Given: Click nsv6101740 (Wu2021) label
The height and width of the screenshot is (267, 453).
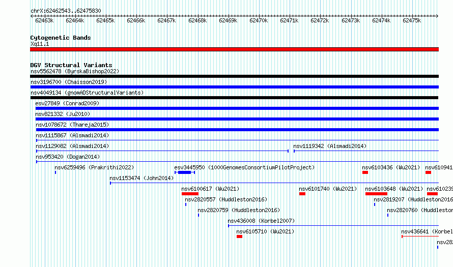Looking at the screenshot, I should pyautogui.click(x=328, y=189).
